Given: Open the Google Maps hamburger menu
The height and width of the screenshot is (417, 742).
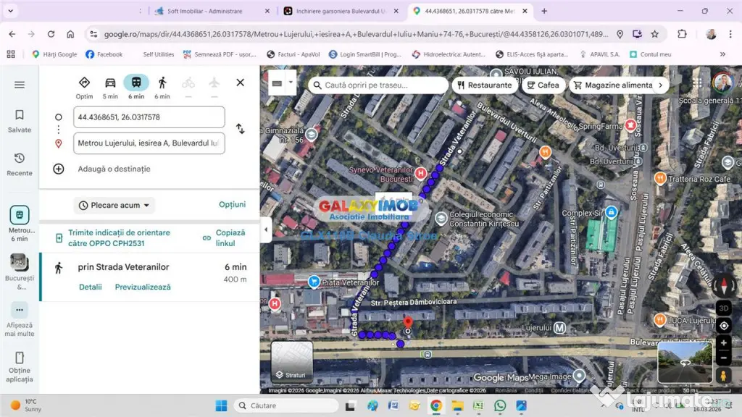Looking at the screenshot, I should [20, 85].
